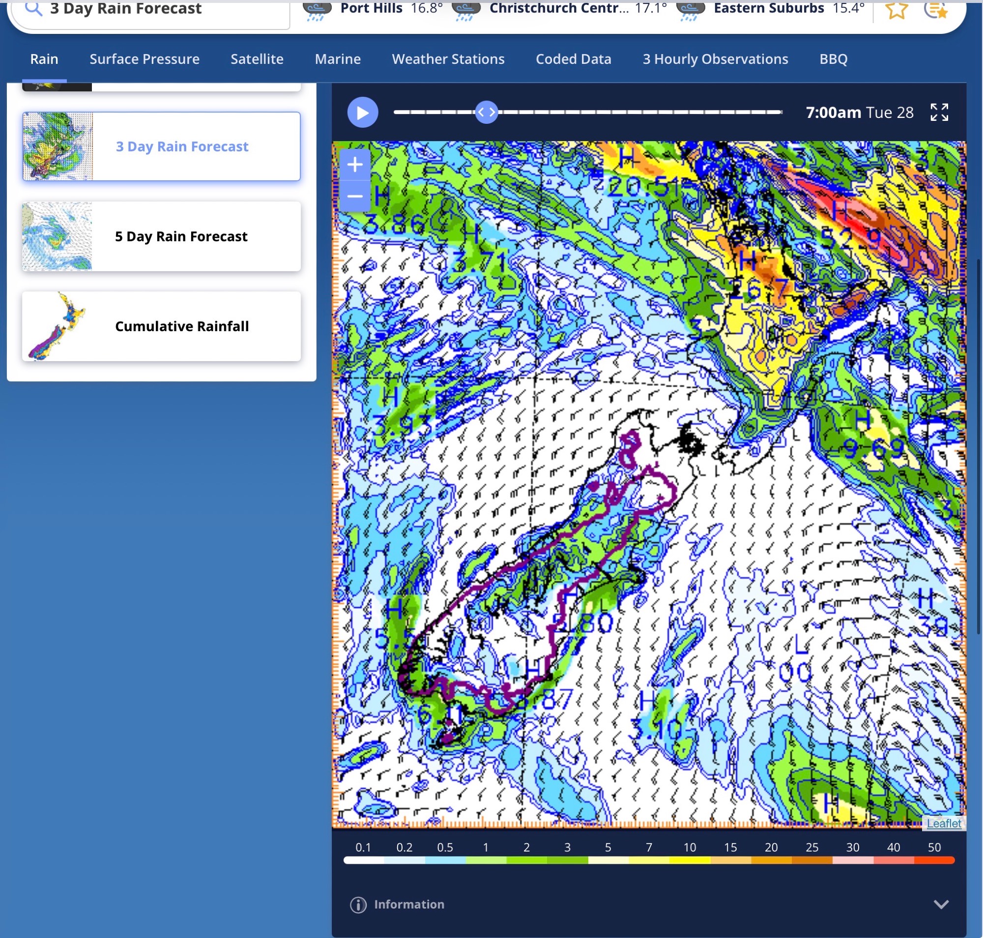Viewport: 983px width, 938px height.
Task: Click the timeline slider handle
Action: [x=486, y=113]
